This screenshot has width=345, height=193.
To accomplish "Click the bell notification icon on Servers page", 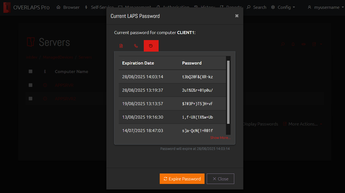I will tap(293, 44).
